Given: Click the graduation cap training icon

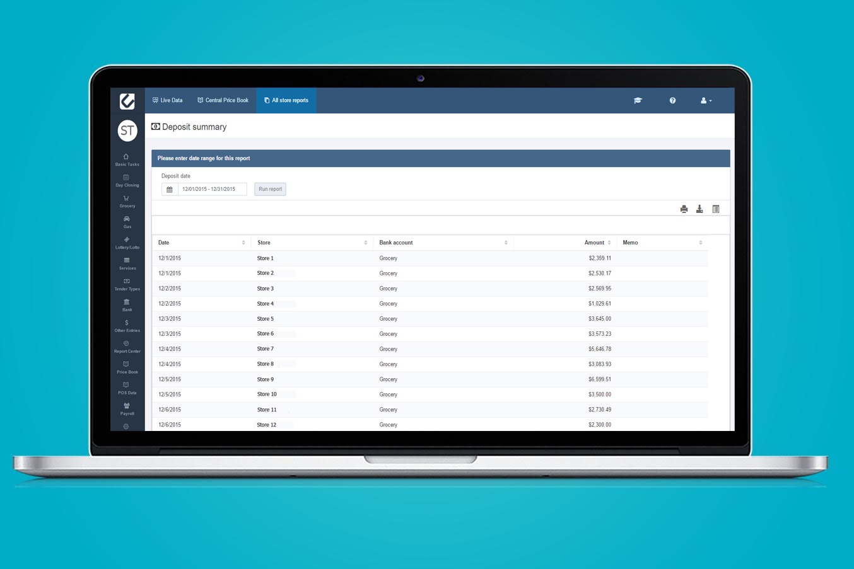Looking at the screenshot, I should coord(638,101).
